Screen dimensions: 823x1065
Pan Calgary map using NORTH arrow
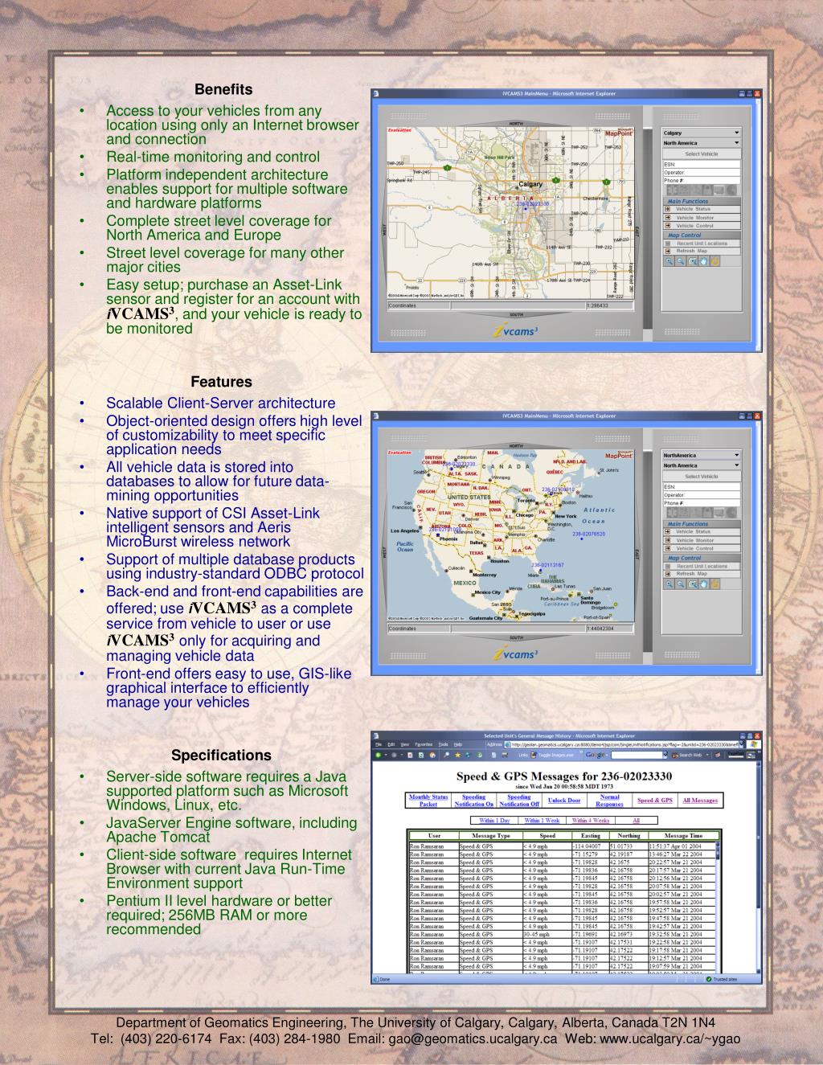[x=515, y=124]
